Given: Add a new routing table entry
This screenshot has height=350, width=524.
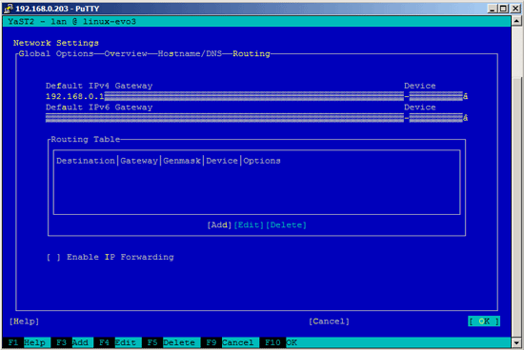Looking at the screenshot, I should (219, 224).
